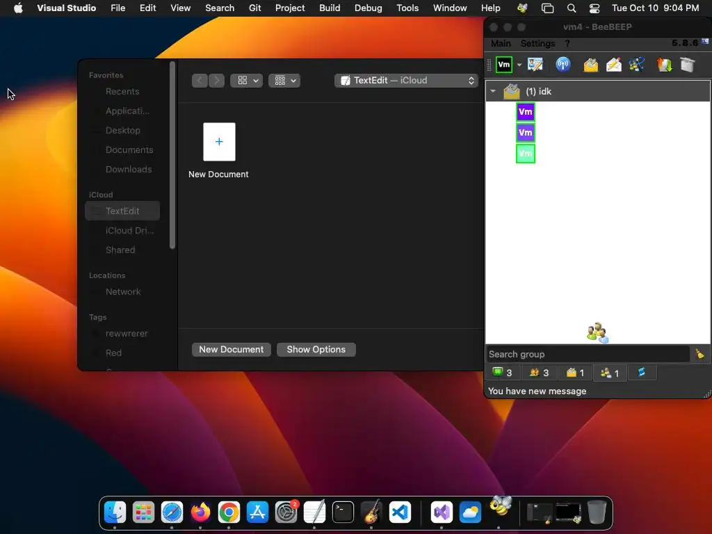Select Documents in the sidebar

(x=122, y=150)
